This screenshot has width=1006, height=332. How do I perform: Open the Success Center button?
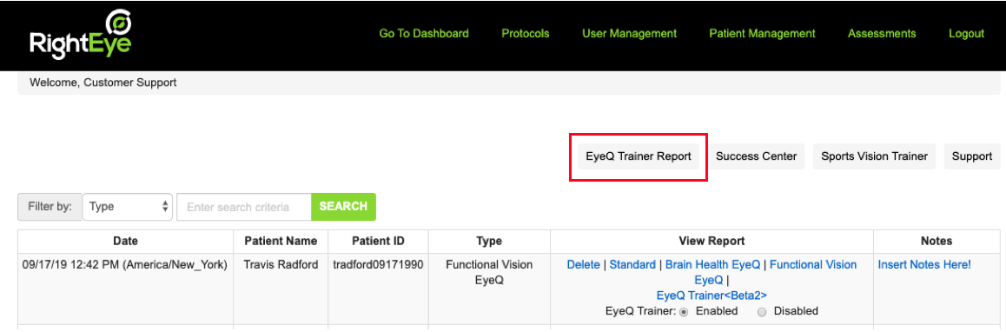757,156
